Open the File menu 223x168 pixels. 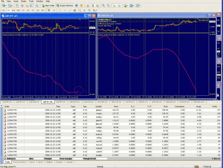[2, 1]
